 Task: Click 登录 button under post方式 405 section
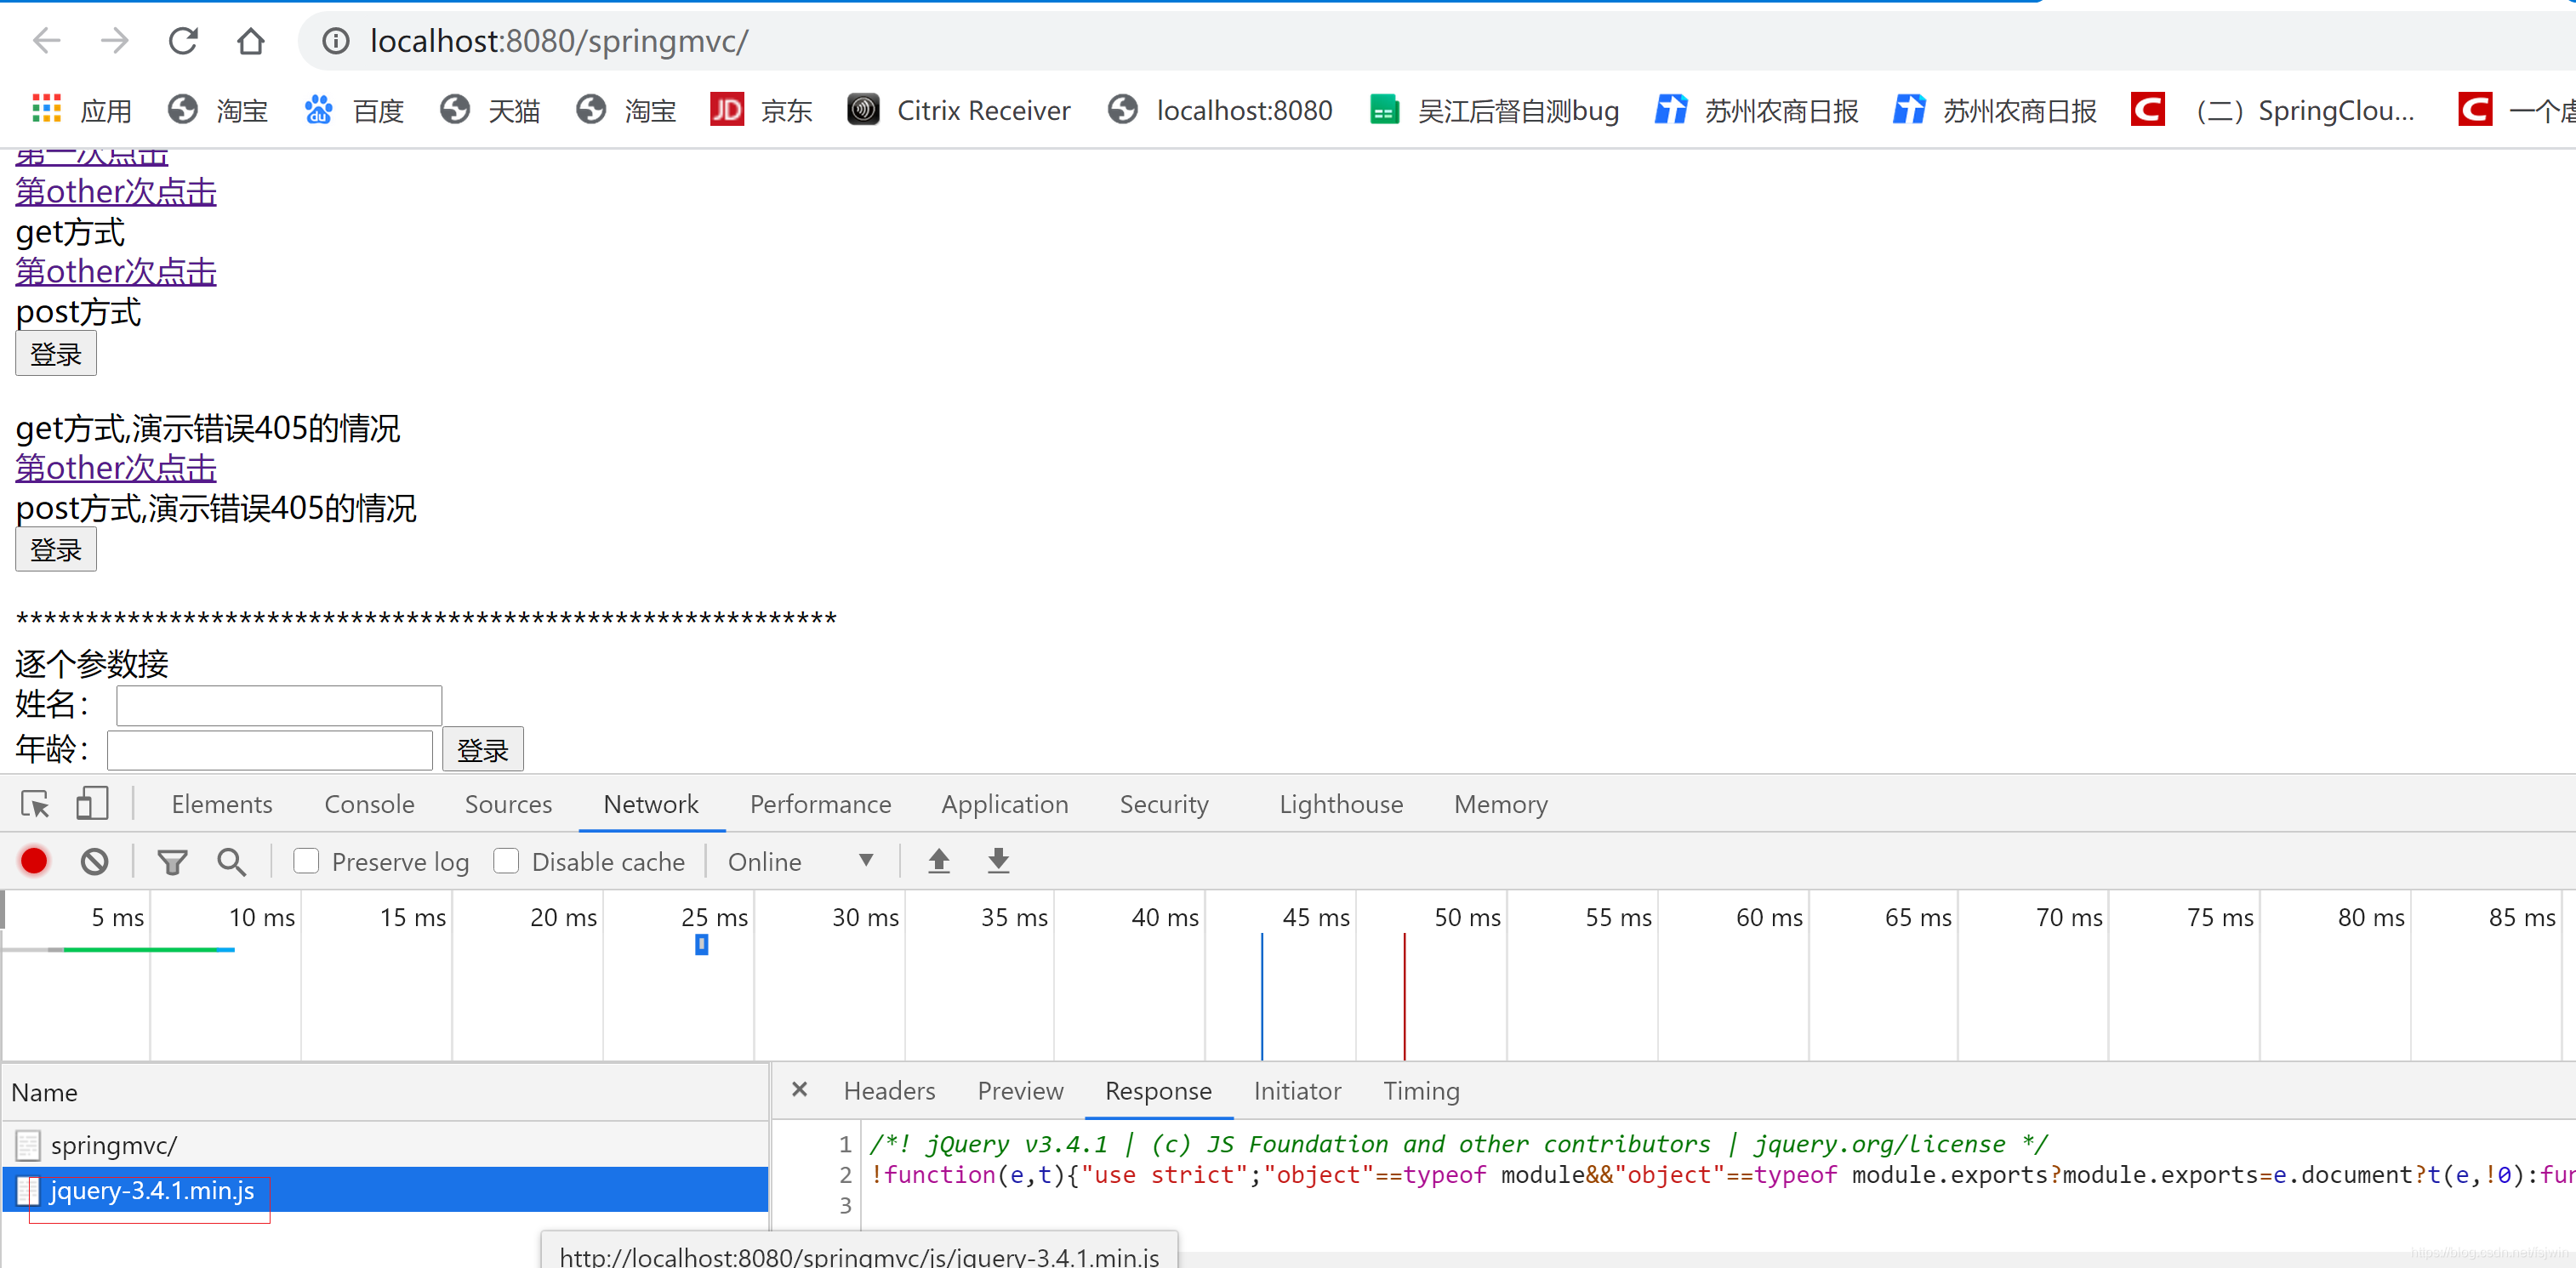pos(56,549)
